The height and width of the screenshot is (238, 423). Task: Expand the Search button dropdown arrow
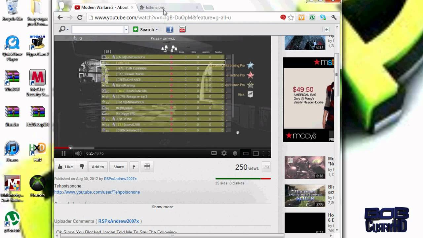[x=157, y=30]
